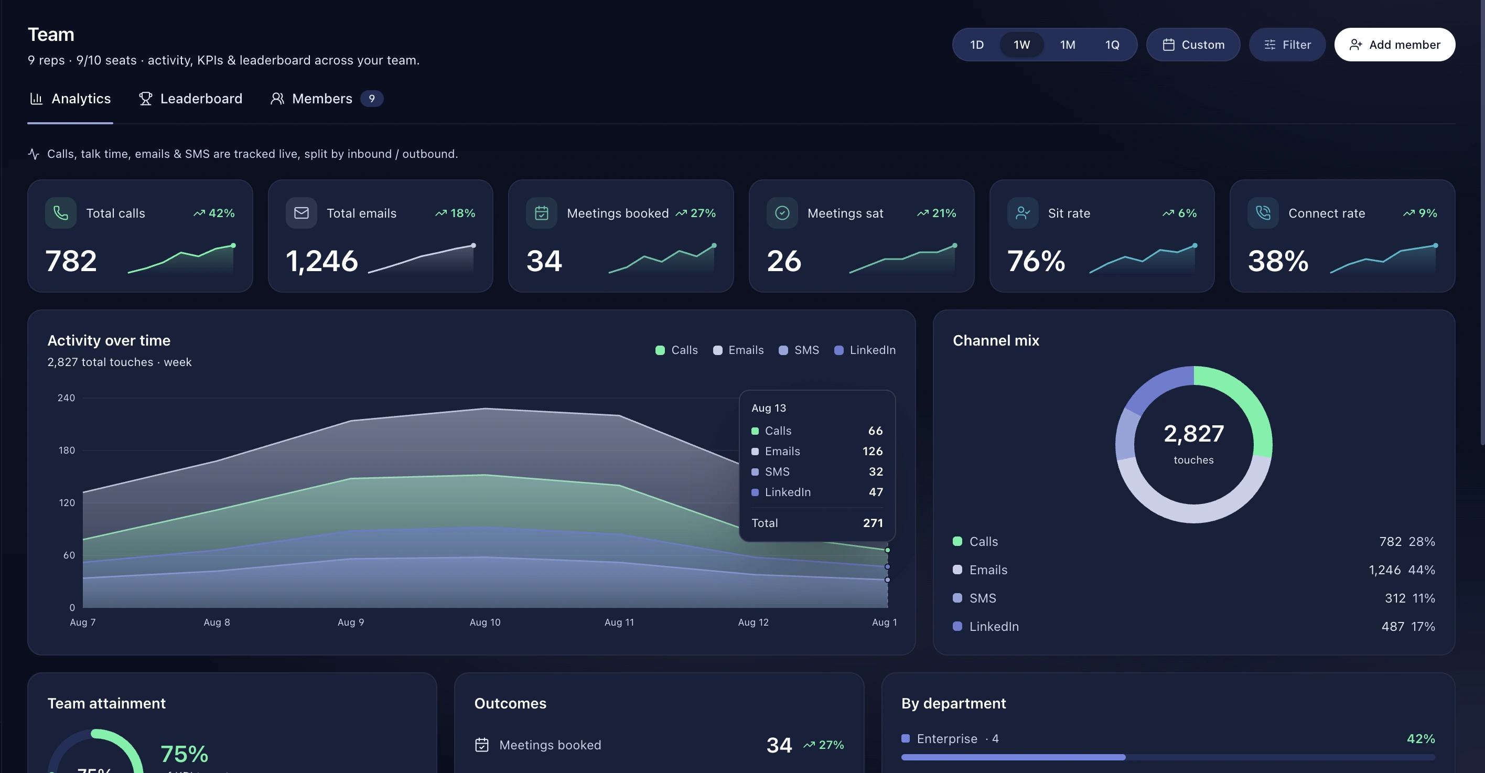Click the Aug 9 axis label
The image size is (1485, 773).
tap(350, 622)
